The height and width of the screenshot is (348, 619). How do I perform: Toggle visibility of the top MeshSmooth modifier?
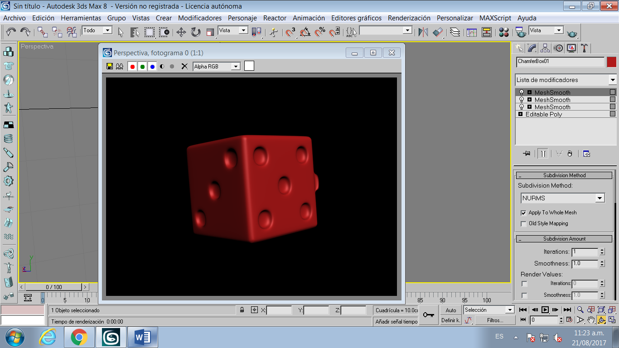521,92
